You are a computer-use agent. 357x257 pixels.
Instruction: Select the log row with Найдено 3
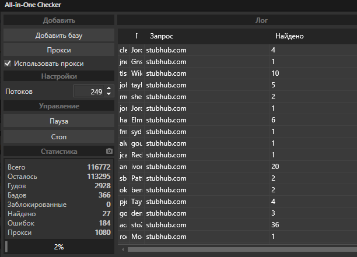coord(237,213)
